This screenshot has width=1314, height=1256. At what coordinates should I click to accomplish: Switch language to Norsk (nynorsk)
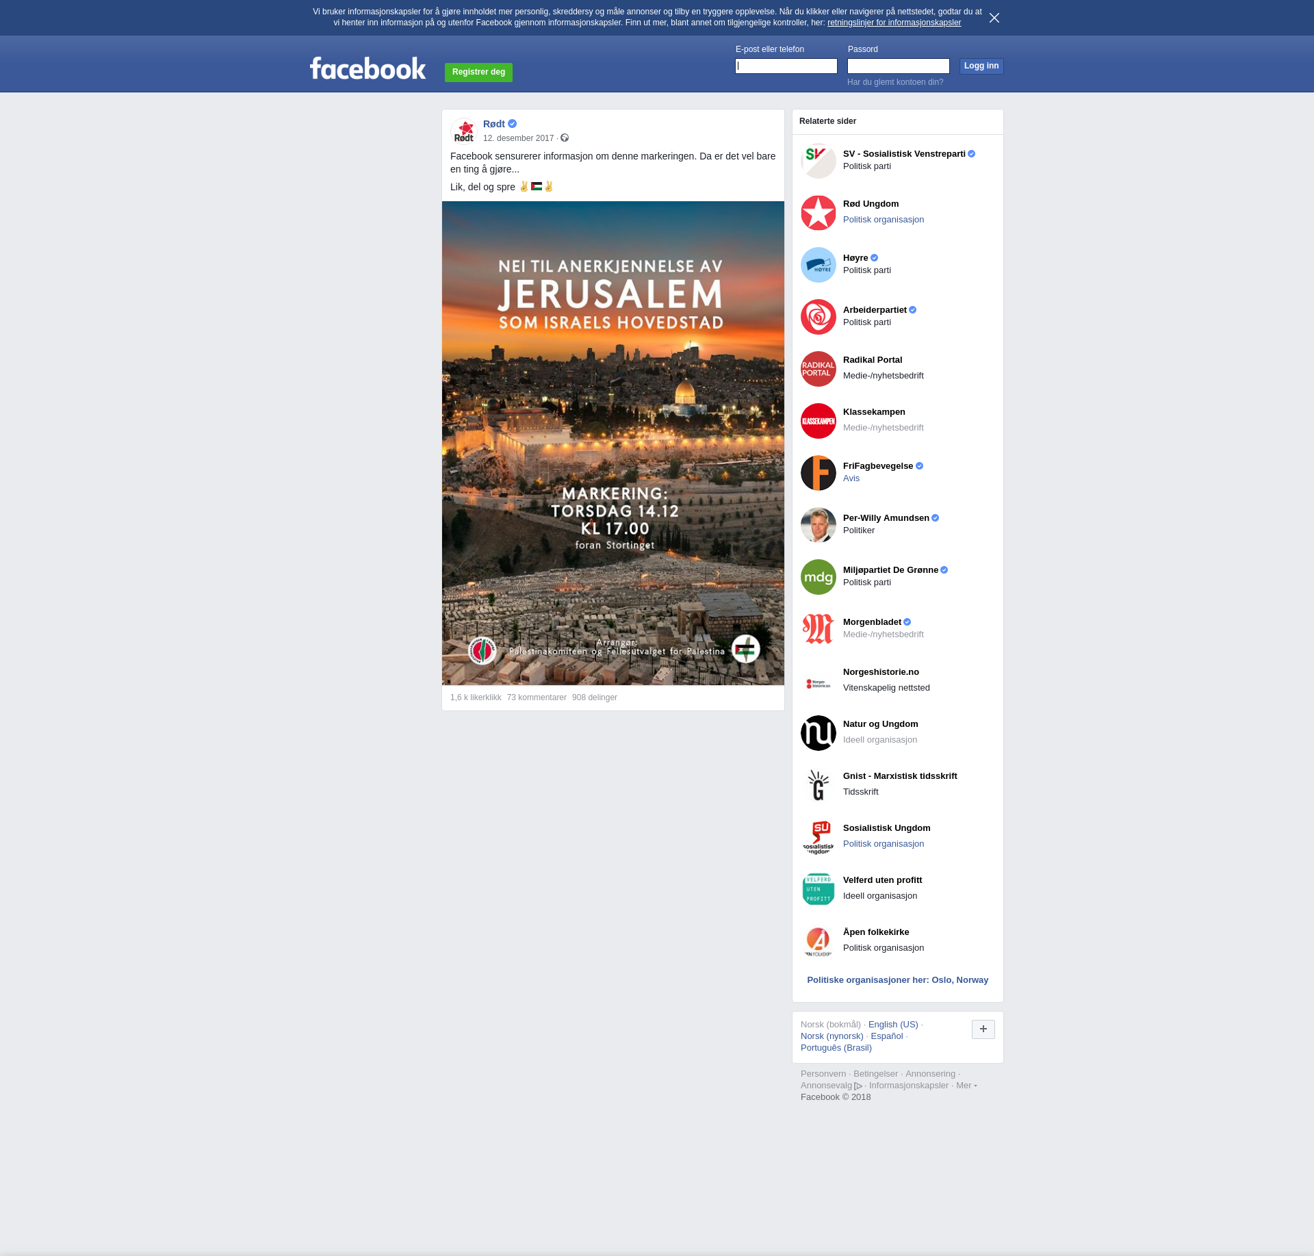832,1036
